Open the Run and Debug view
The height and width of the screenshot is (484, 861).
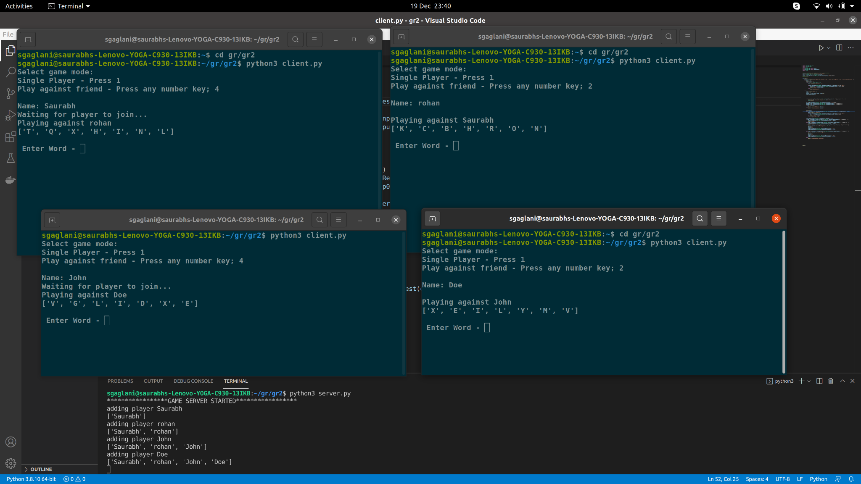[11, 115]
